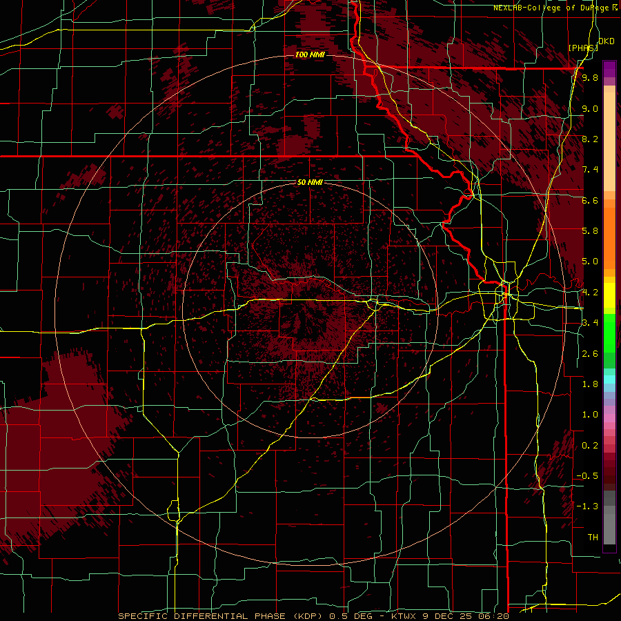
Task: Click the DKD label above the legend
Action: 607,41
